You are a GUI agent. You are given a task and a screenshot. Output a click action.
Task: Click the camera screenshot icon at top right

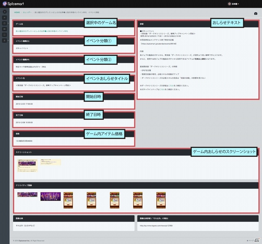[x=256, y=14]
